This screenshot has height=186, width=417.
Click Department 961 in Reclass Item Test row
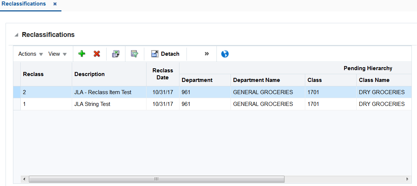pyautogui.click(x=205, y=92)
